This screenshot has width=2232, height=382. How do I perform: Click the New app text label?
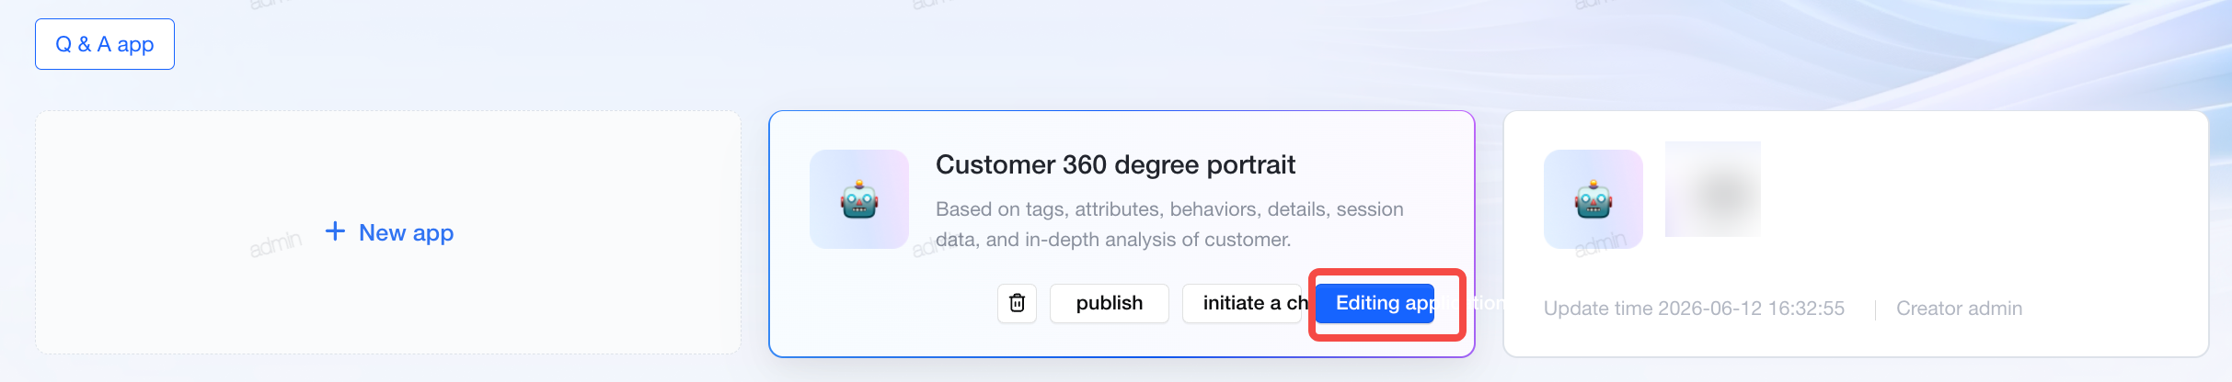coord(406,232)
